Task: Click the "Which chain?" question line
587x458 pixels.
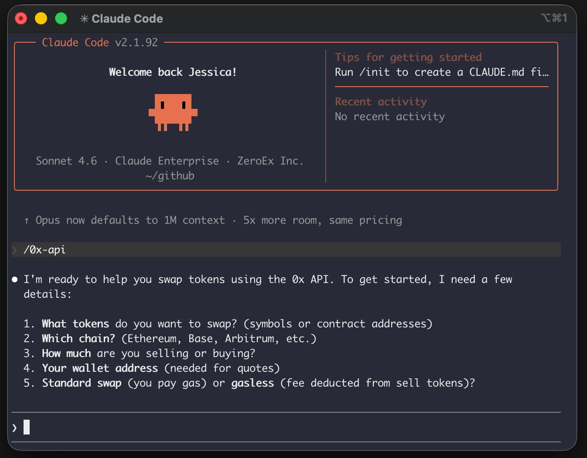Action: click(170, 338)
